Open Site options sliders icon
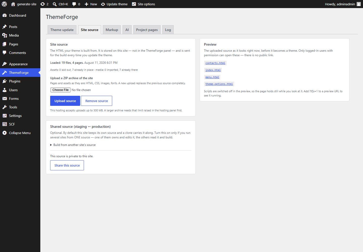 (134, 4)
